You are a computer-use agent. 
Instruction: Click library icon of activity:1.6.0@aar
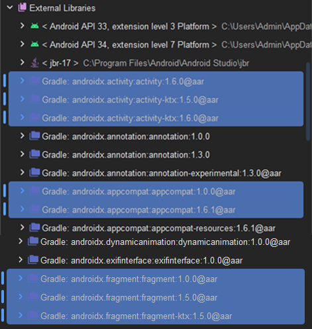(34, 81)
